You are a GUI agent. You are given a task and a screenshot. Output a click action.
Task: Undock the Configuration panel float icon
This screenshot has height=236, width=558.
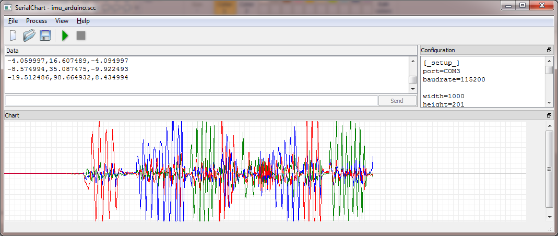pos(549,50)
